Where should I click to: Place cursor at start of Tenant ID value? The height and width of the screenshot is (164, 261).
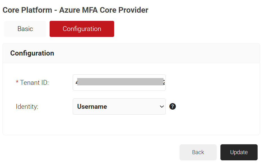[x=76, y=83]
